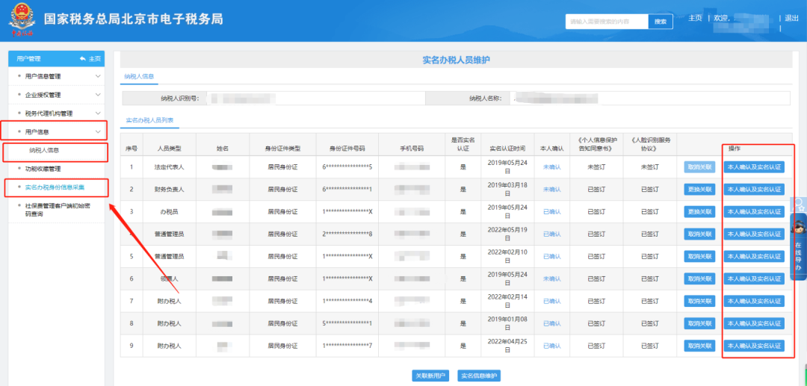This screenshot has height=386, width=807.
Task: Click 本人确认及实名认证 for 领票人 row
Action: click(x=754, y=278)
